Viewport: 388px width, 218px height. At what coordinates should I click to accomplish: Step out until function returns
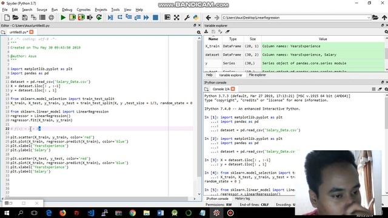pos(138,18)
